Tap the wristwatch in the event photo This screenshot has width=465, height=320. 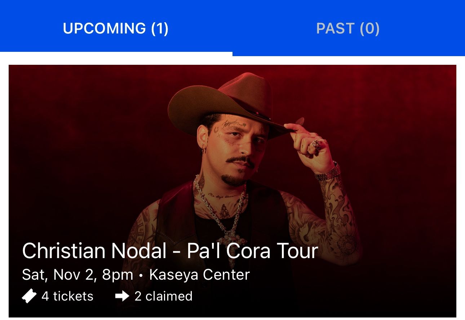pyautogui.click(x=327, y=172)
